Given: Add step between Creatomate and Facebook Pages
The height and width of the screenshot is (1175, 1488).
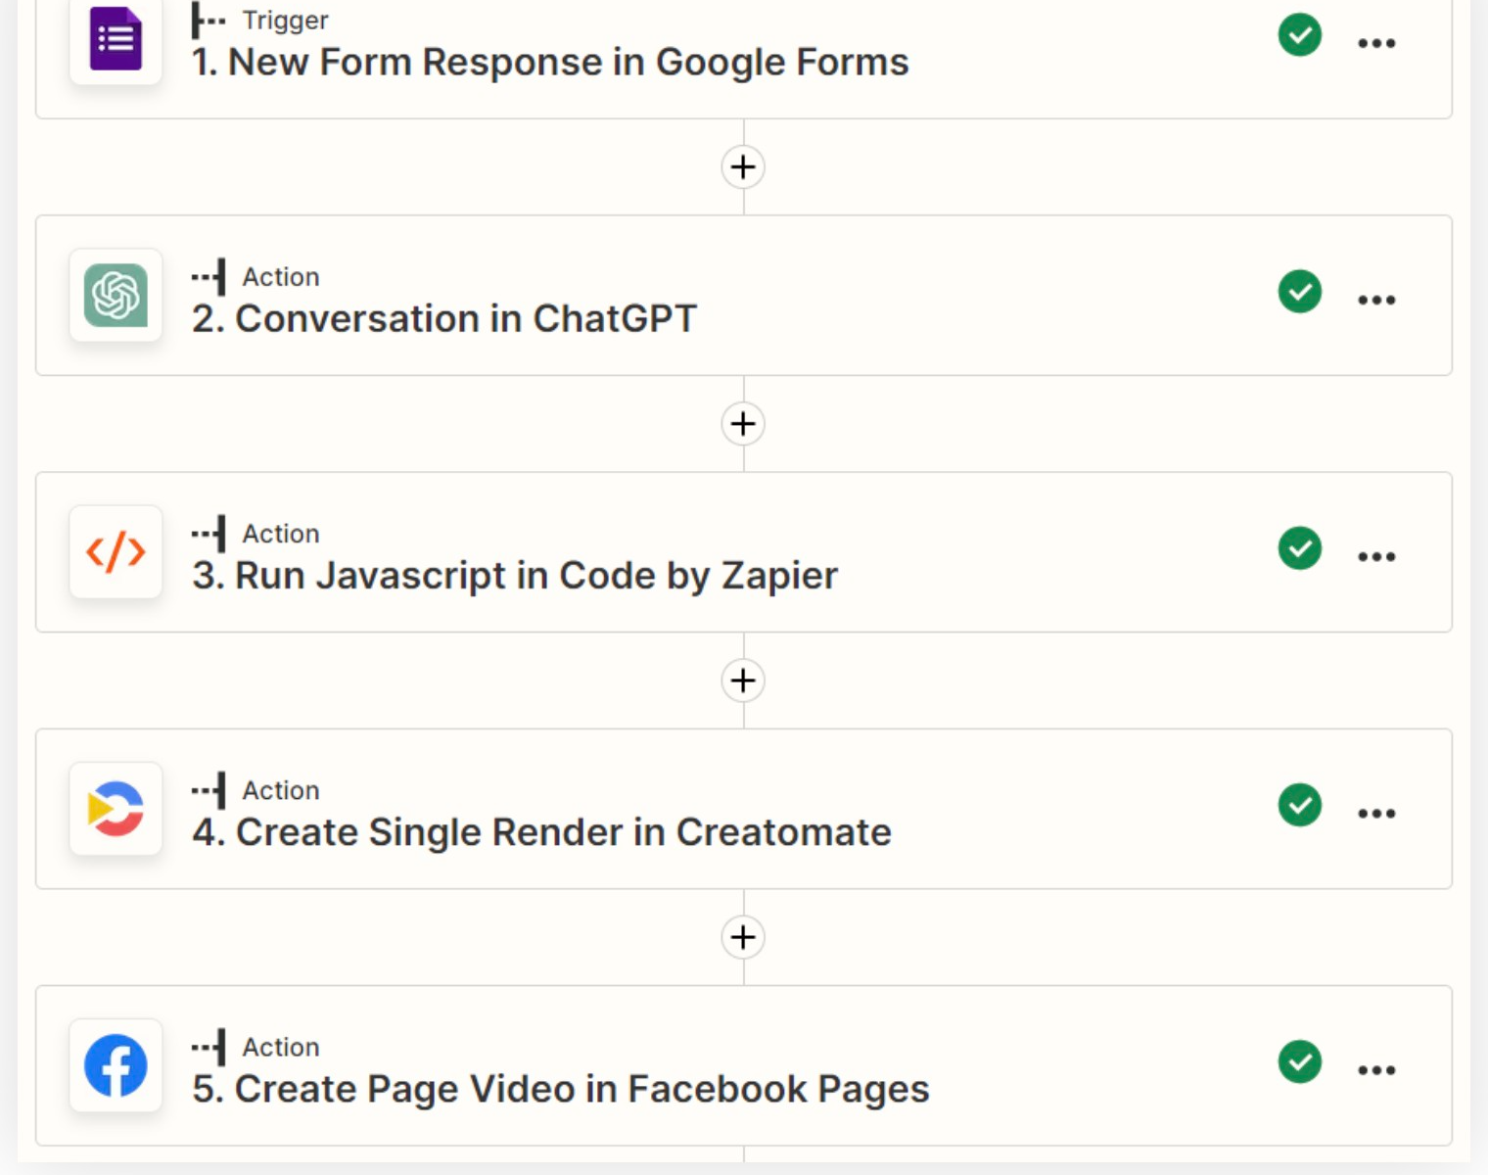Looking at the screenshot, I should (743, 937).
